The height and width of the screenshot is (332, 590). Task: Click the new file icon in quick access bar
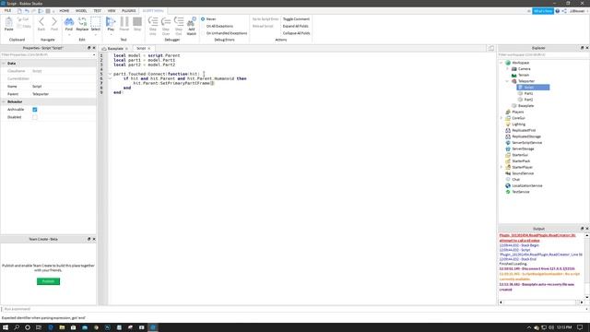(x=19, y=11)
